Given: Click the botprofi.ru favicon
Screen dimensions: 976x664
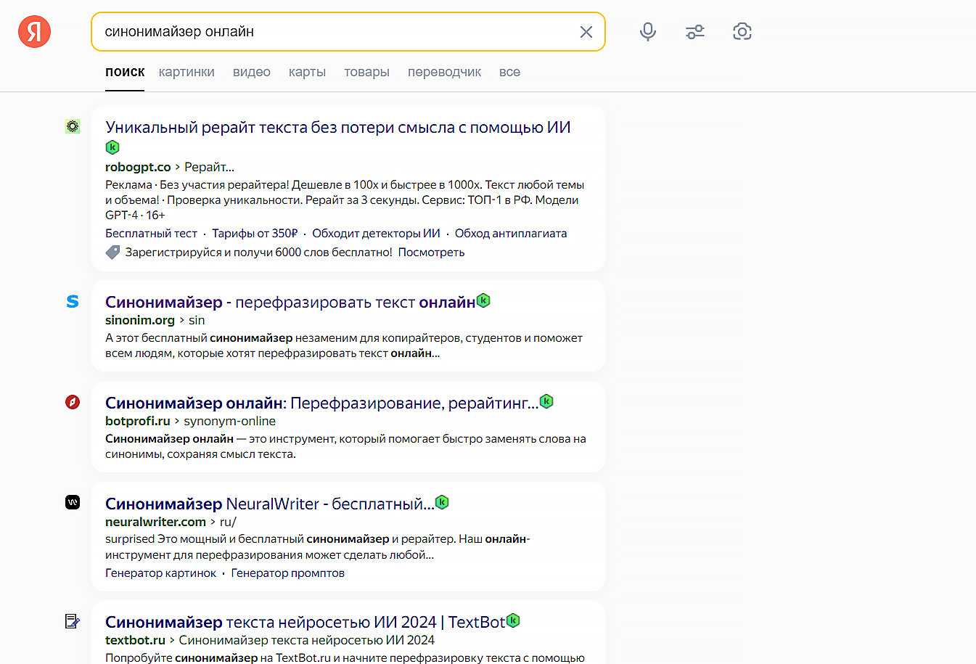Looking at the screenshot, I should pyautogui.click(x=73, y=402).
